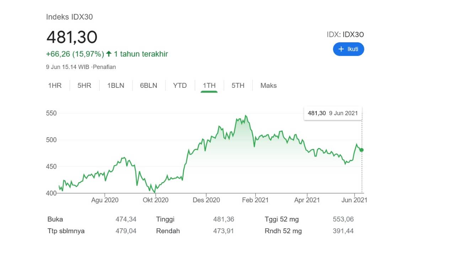Click the Tinggi row label
This screenshot has width=455, height=256.
coord(165,219)
